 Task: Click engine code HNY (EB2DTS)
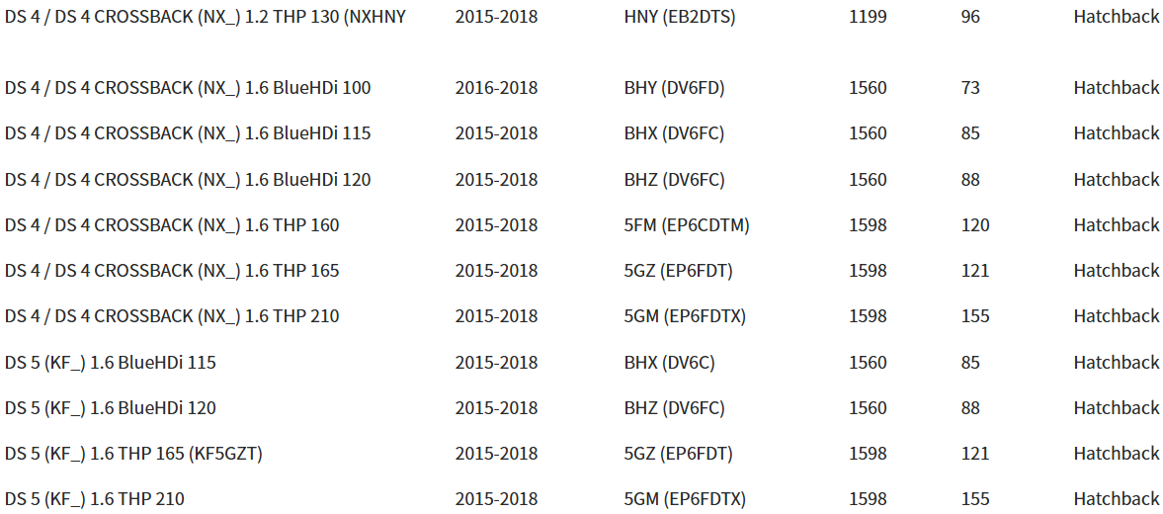pos(680,17)
